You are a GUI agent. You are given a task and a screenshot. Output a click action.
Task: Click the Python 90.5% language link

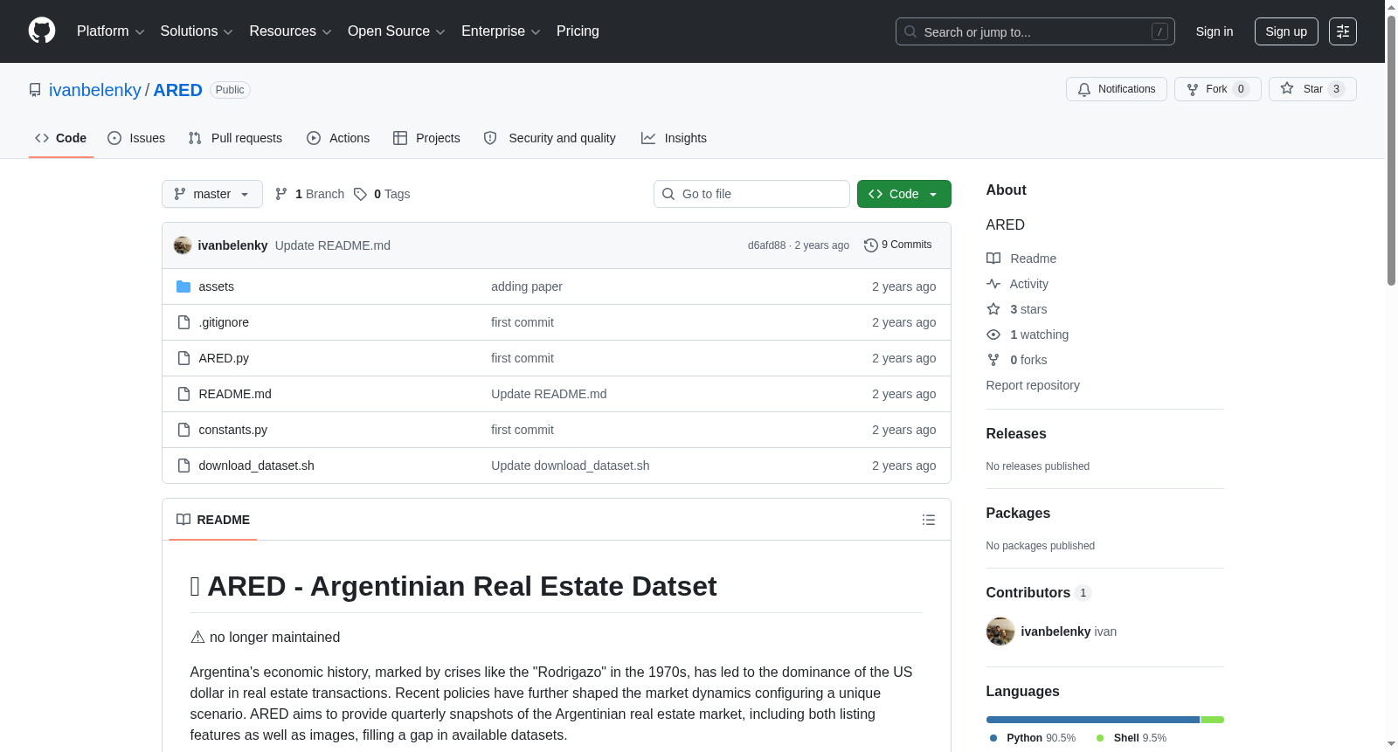[1033, 738]
